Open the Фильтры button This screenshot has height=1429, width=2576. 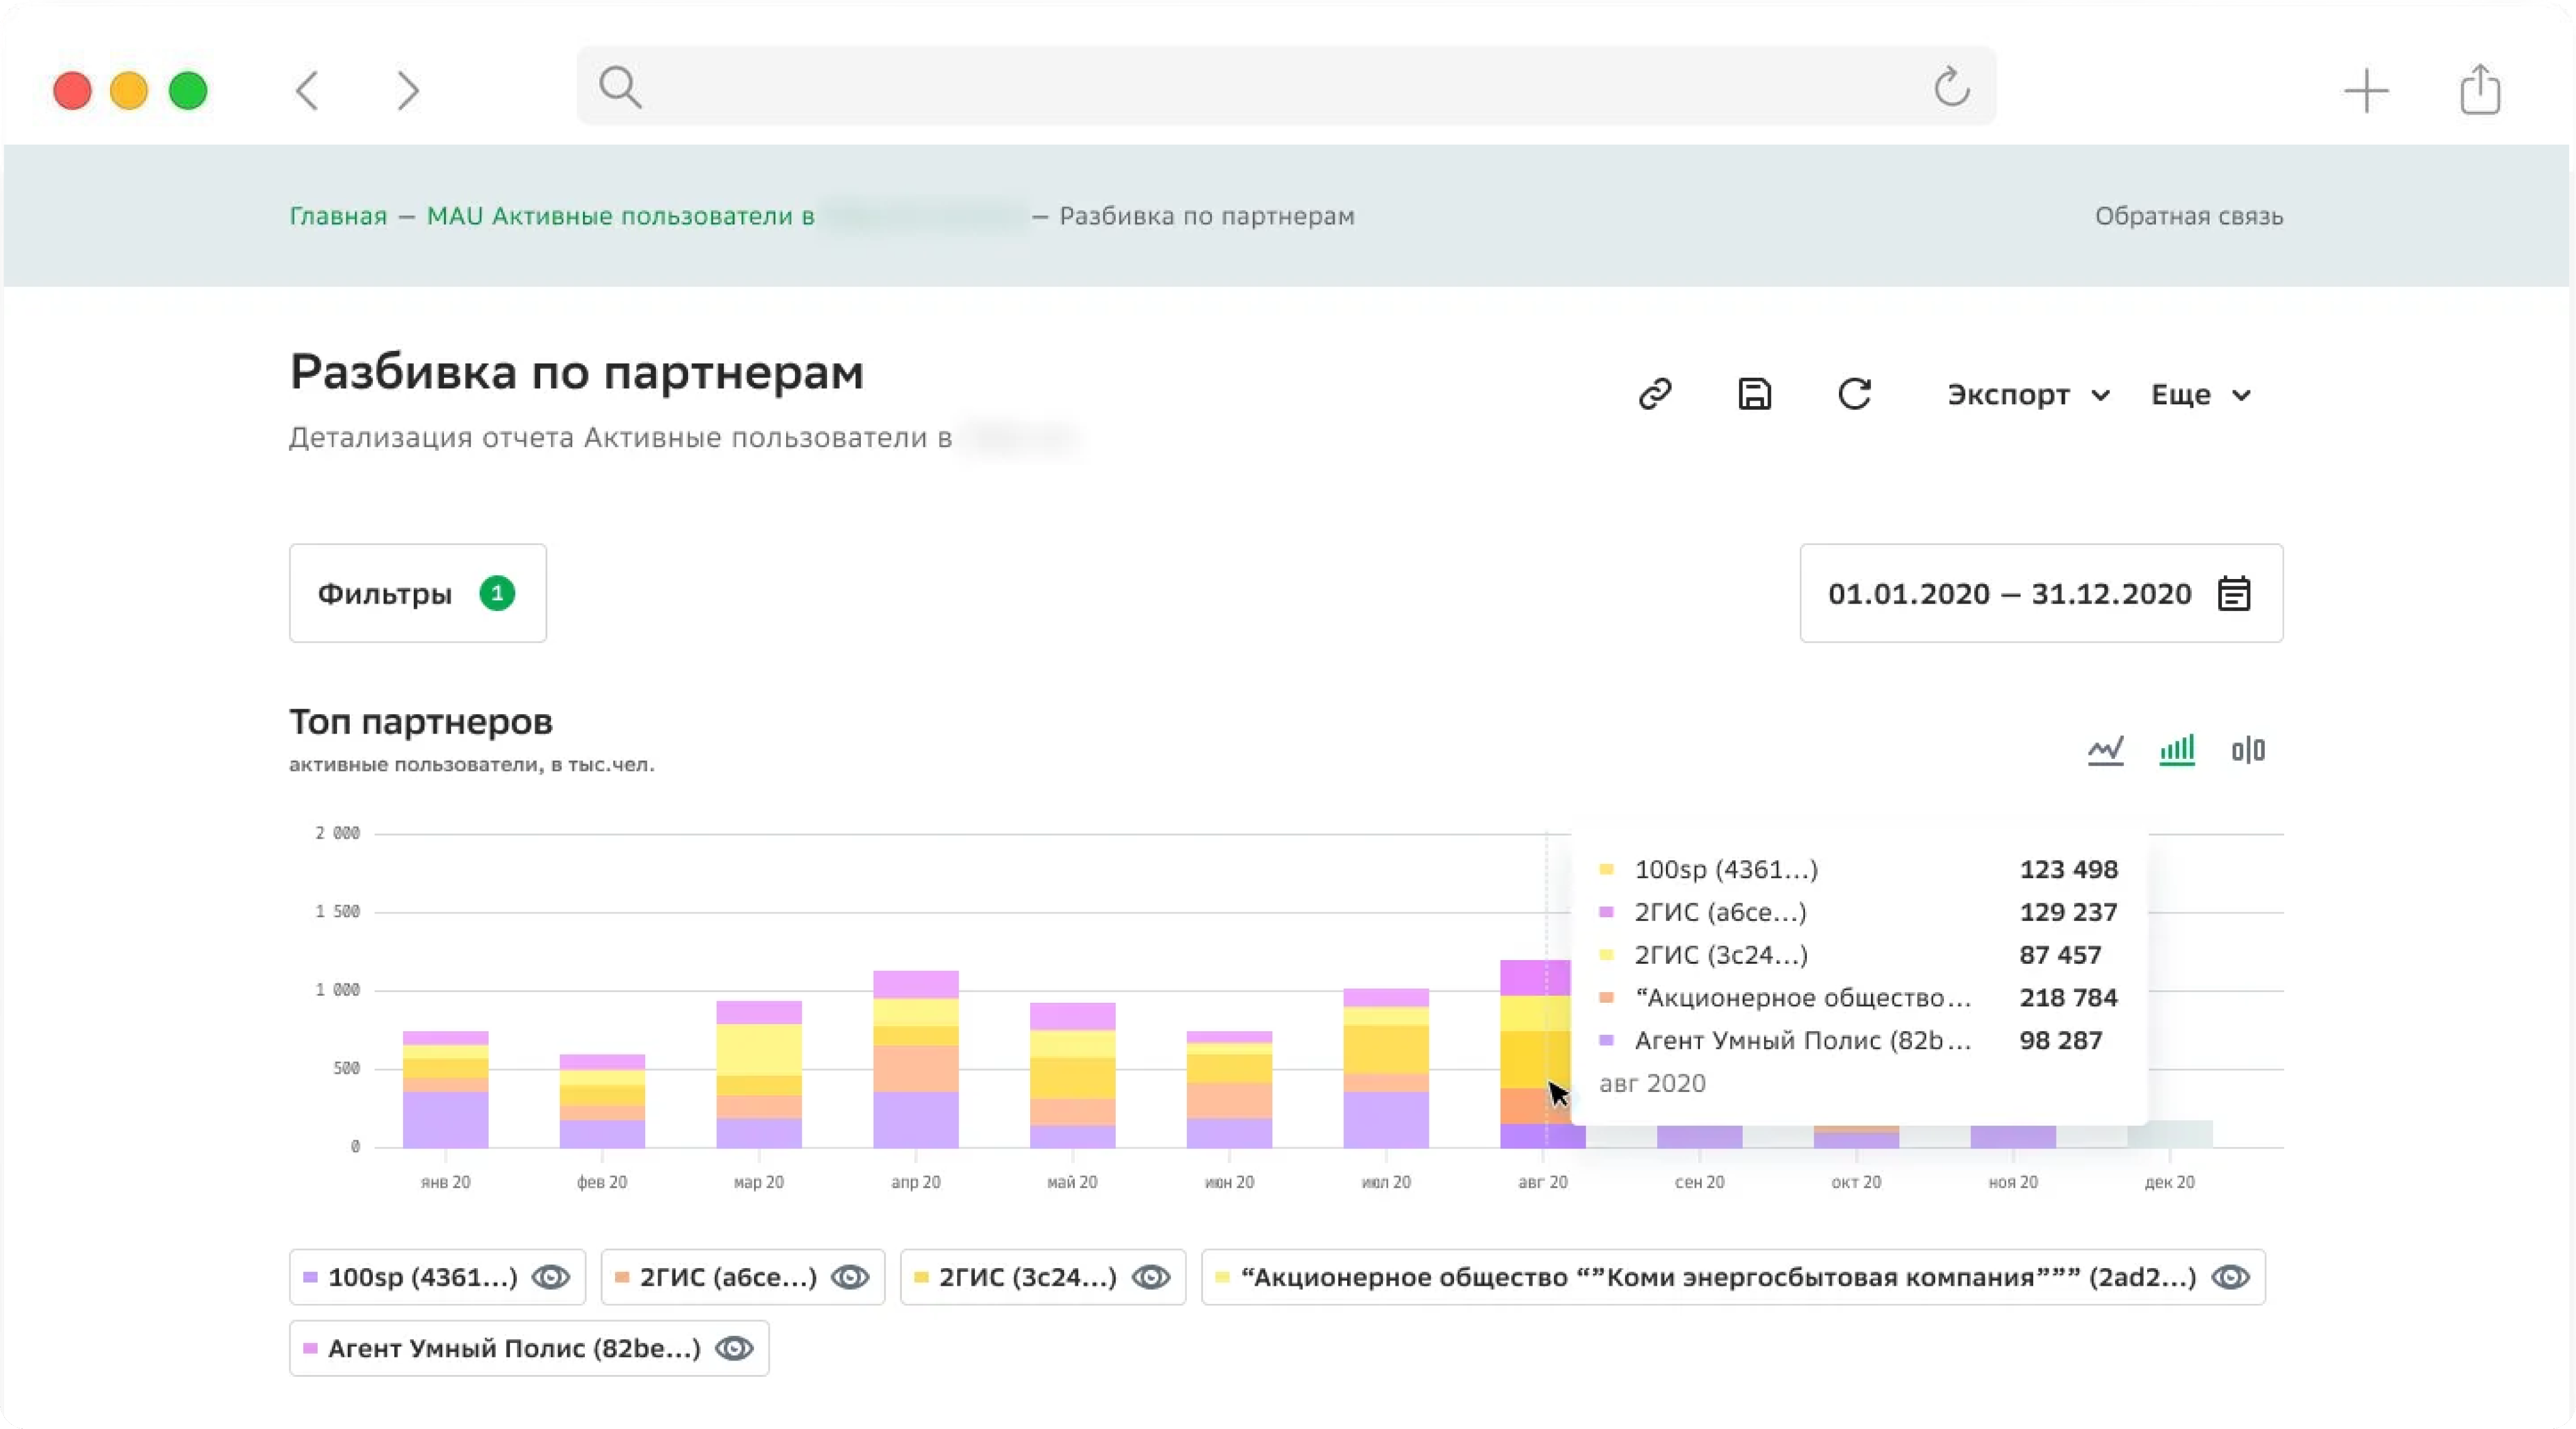point(417,593)
